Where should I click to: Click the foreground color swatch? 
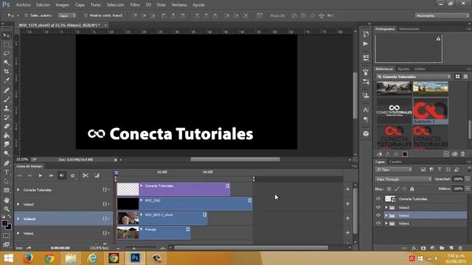4,223
